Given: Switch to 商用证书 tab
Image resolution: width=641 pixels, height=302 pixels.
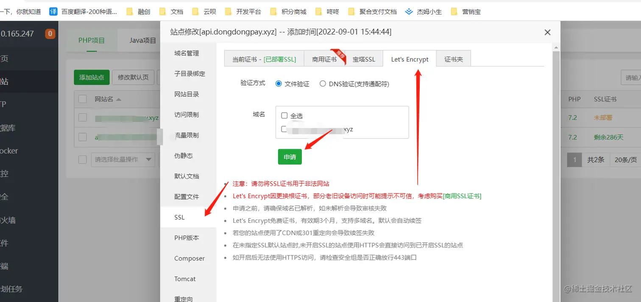Looking at the screenshot, I should (x=324, y=59).
